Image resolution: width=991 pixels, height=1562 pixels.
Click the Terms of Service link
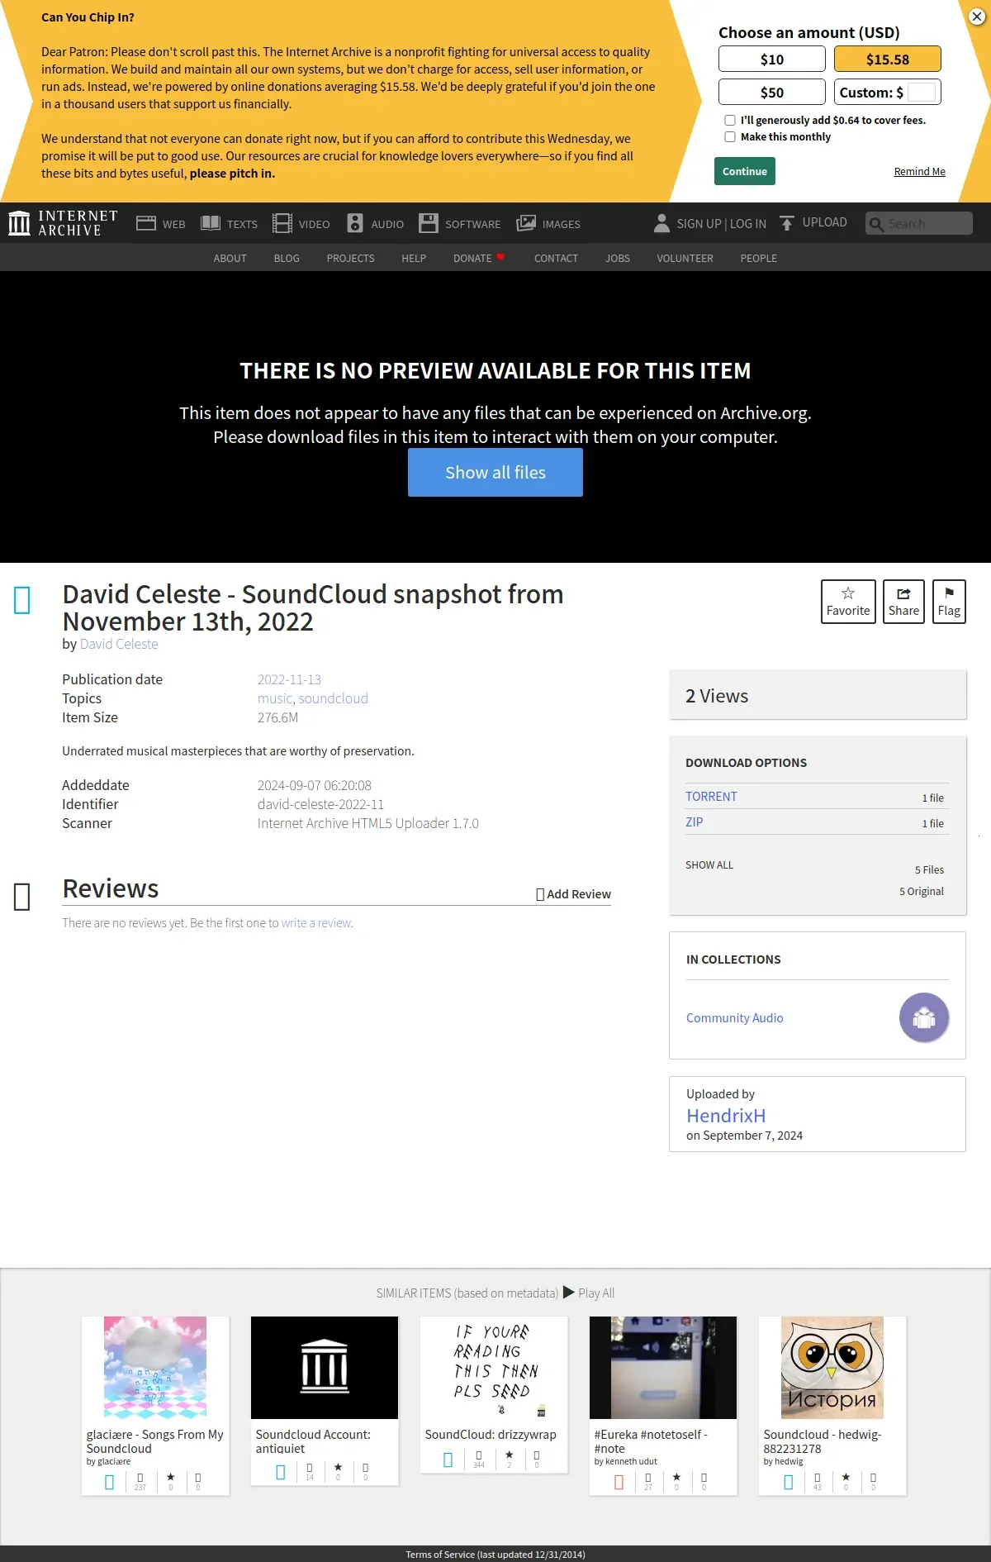495,1554
